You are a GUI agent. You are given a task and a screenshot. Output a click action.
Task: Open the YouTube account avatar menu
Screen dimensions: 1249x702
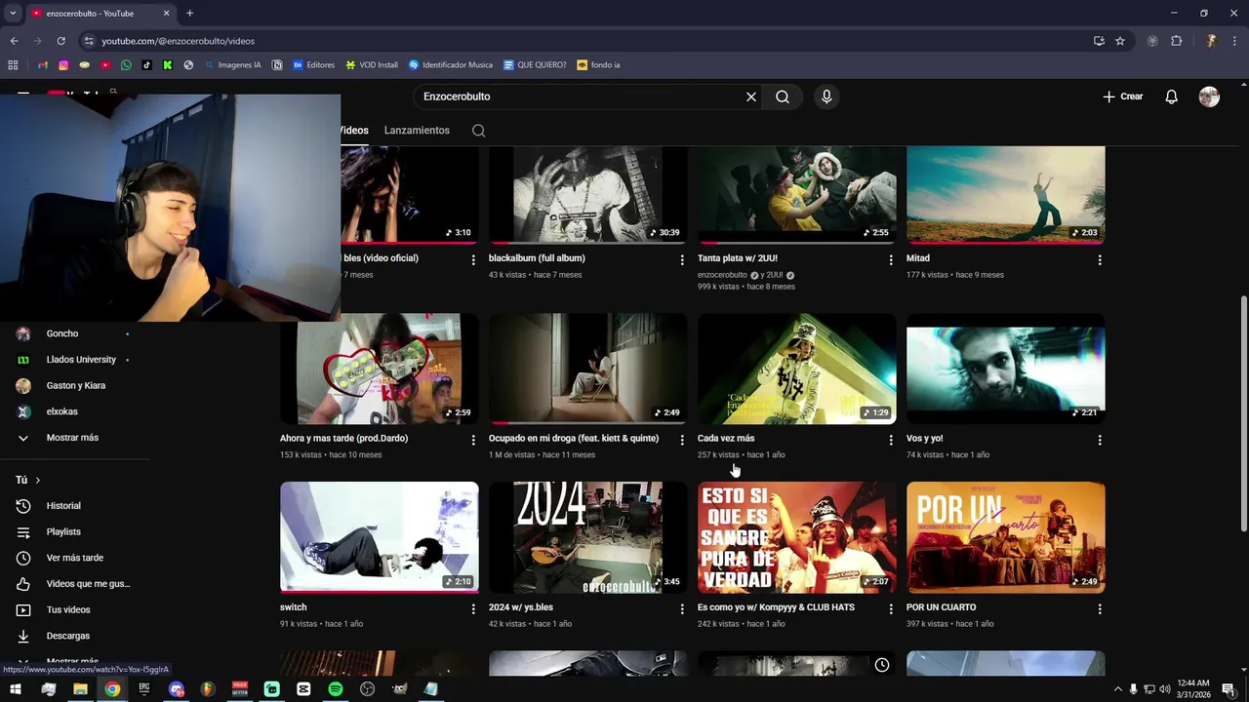point(1209,97)
